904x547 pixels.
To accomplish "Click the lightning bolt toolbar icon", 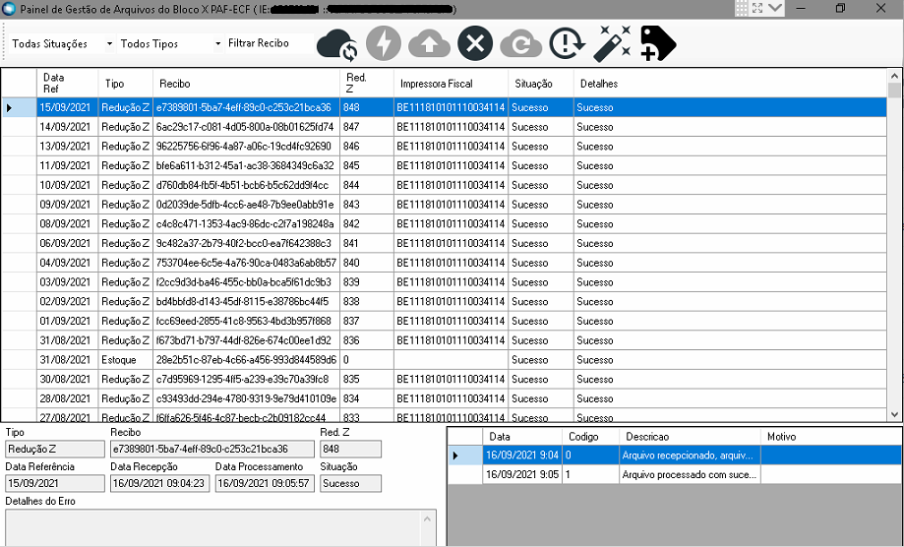I will click(384, 43).
